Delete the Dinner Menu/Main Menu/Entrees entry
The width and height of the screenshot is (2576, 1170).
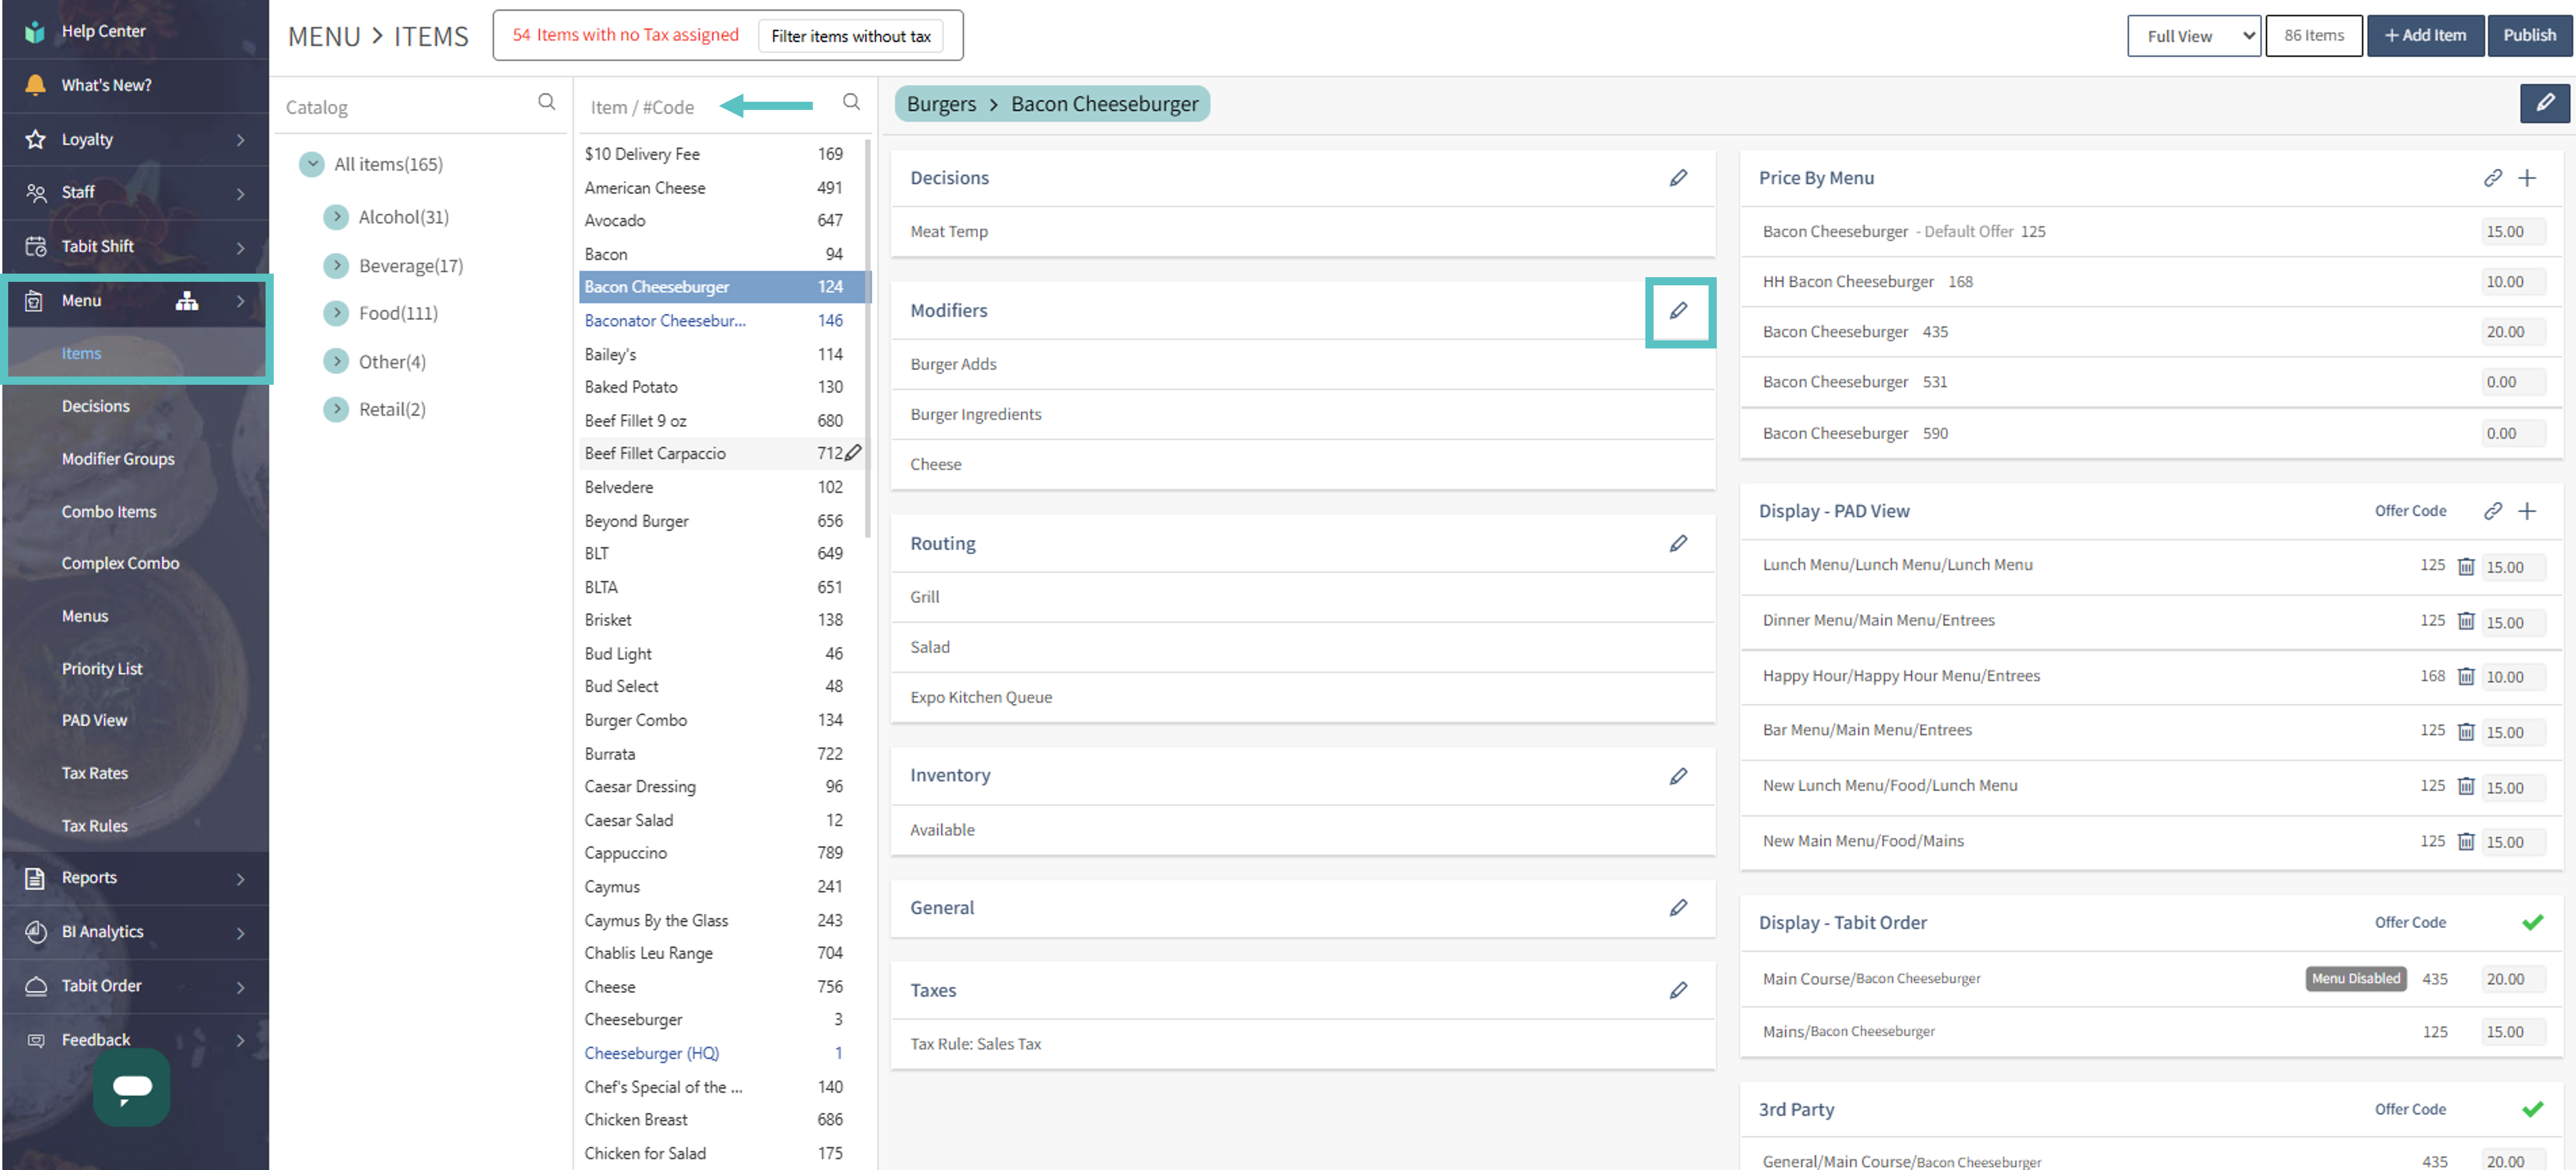click(2465, 621)
